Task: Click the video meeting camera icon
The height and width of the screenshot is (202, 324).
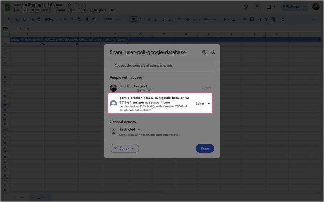Action: (269, 7)
